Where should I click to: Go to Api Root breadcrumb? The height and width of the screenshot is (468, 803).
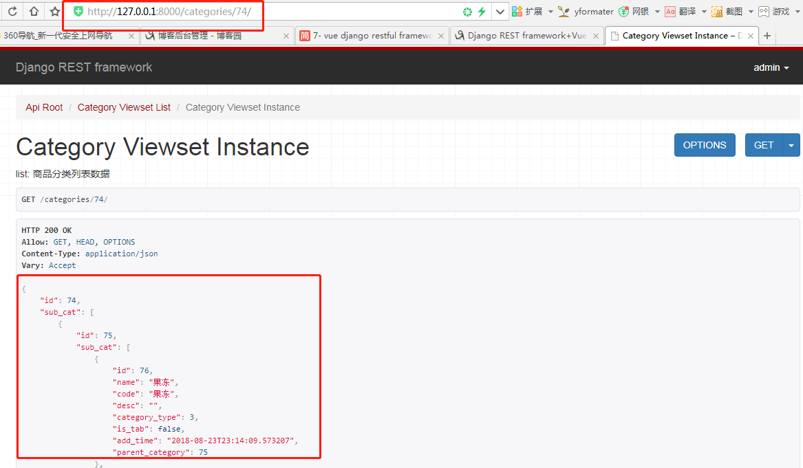pyautogui.click(x=44, y=107)
